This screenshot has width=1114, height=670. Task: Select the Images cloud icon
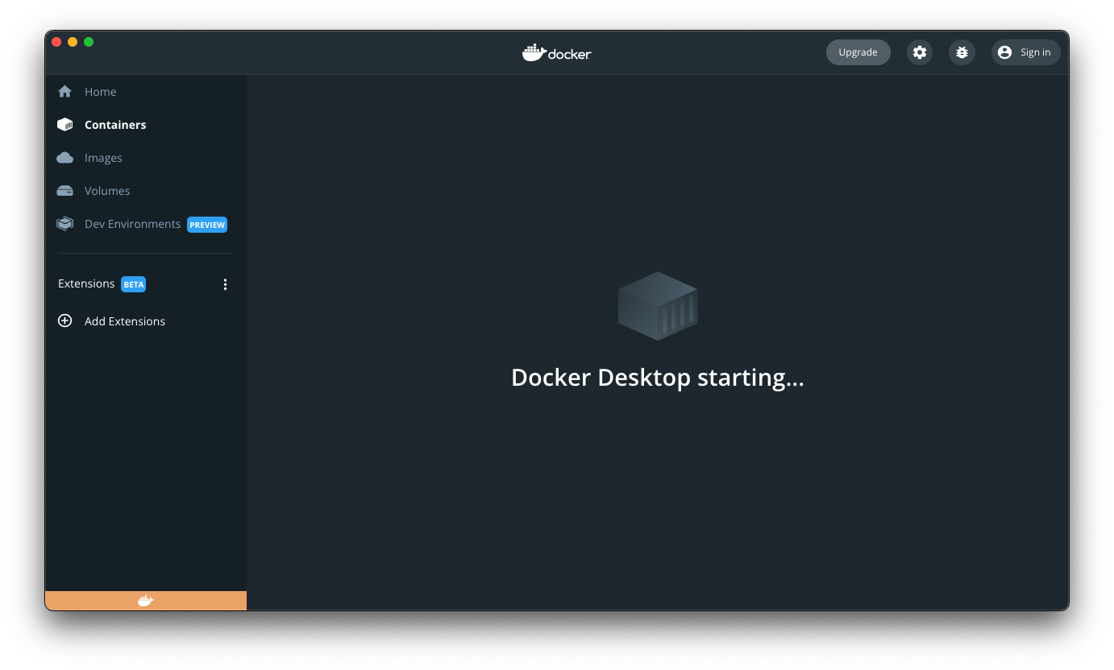(x=64, y=158)
